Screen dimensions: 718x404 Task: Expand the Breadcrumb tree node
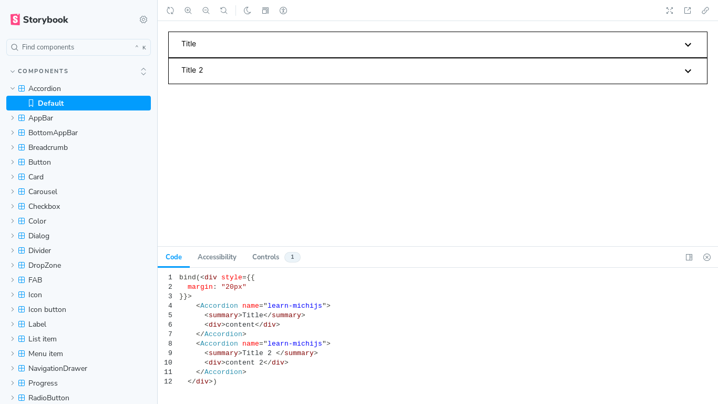pos(13,147)
